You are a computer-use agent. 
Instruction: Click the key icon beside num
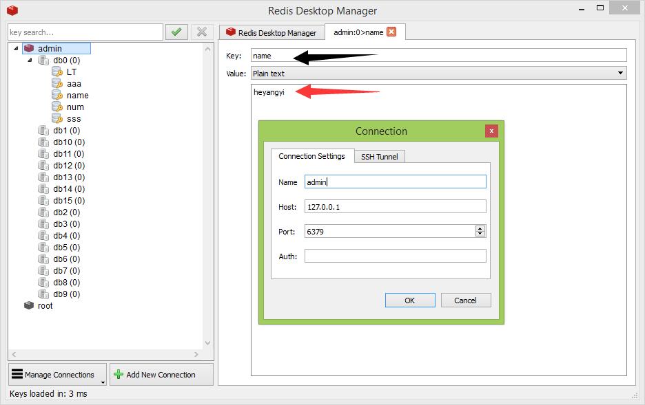click(57, 107)
